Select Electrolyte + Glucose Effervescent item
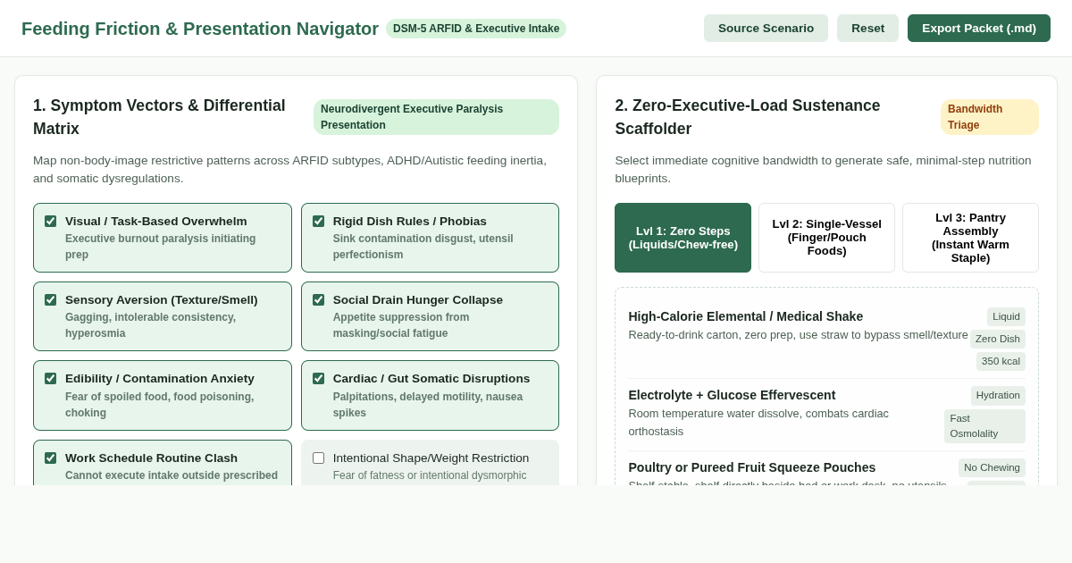Viewport: 1072px width, 563px height. pyautogui.click(x=826, y=415)
